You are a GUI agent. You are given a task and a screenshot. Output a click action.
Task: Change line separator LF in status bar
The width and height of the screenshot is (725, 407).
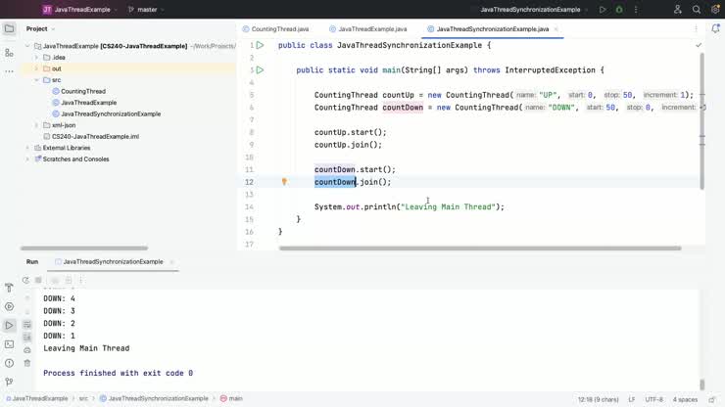point(632,399)
